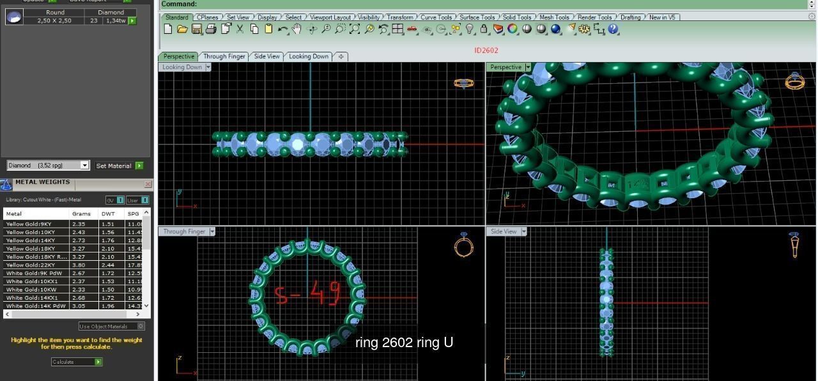This screenshot has height=381, width=818.
Task: Click the ring icon in Through Finger viewport
Action: [x=463, y=245]
